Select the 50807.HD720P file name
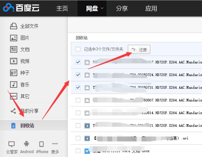 coord(147,100)
